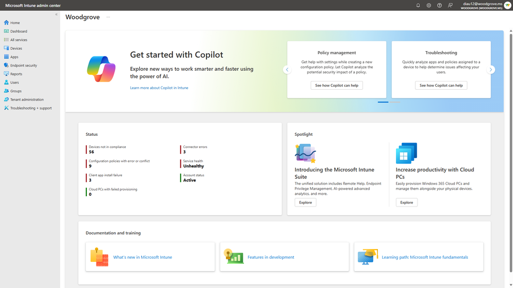Click the Users person icon
The width and height of the screenshot is (513, 288).
pyautogui.click(x=6, y=83)
